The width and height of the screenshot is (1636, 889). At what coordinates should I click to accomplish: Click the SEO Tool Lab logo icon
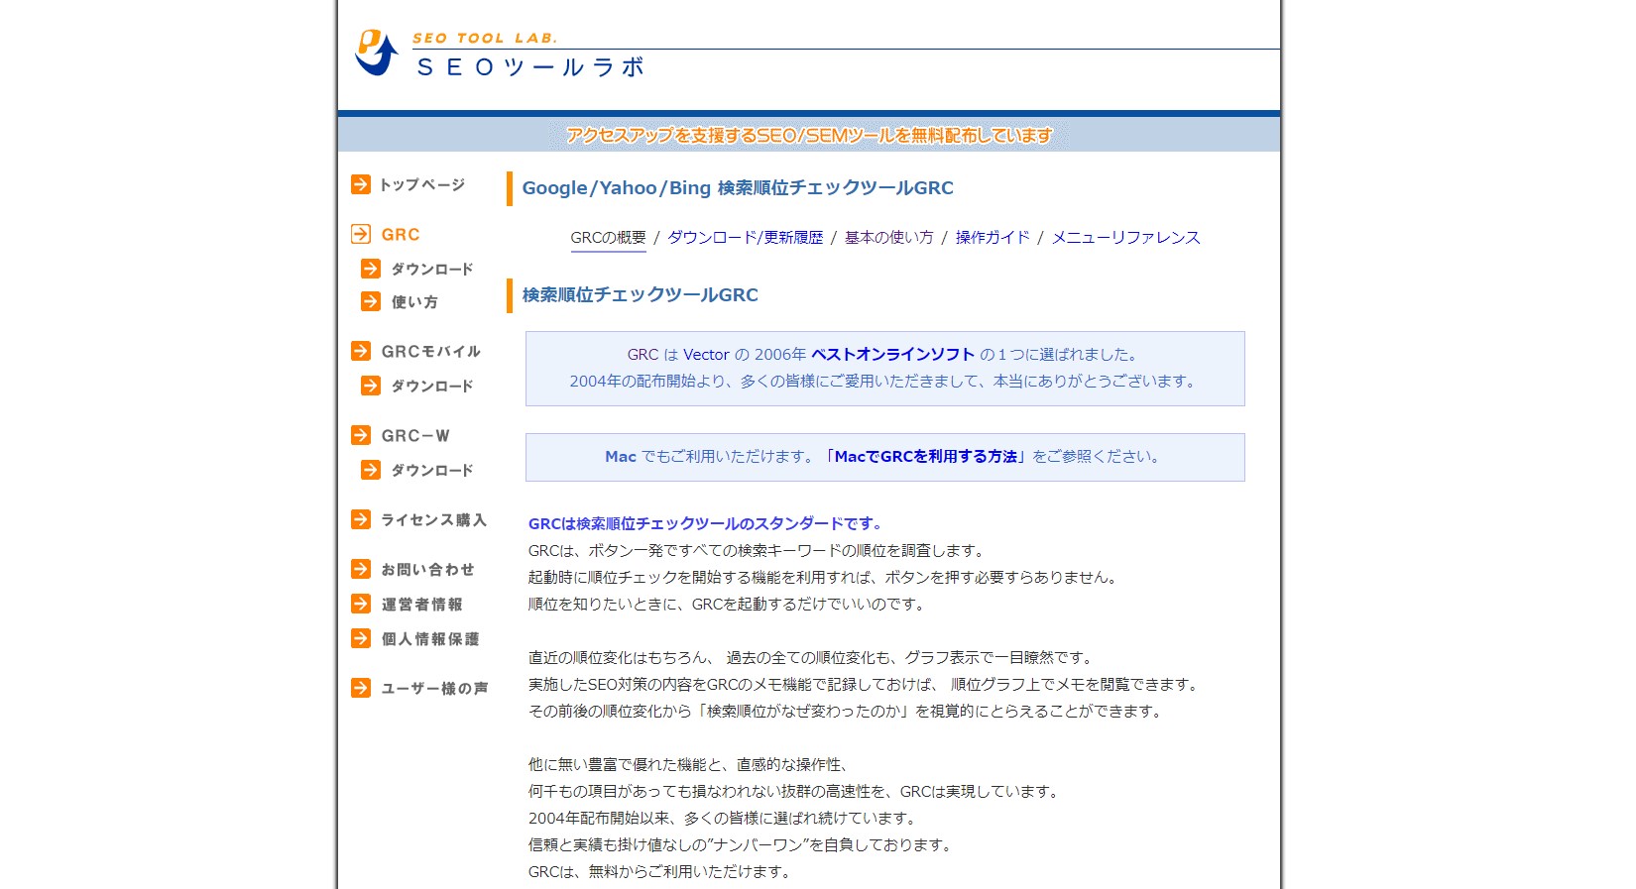point(376,53)
